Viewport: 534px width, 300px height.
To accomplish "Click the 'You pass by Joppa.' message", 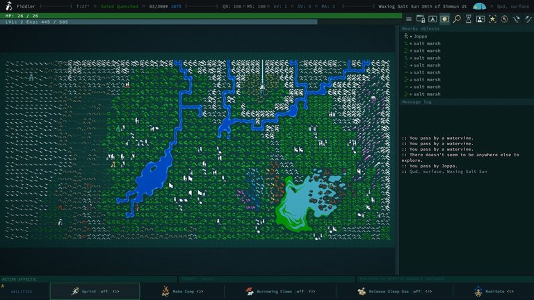I will click(430, 166).
